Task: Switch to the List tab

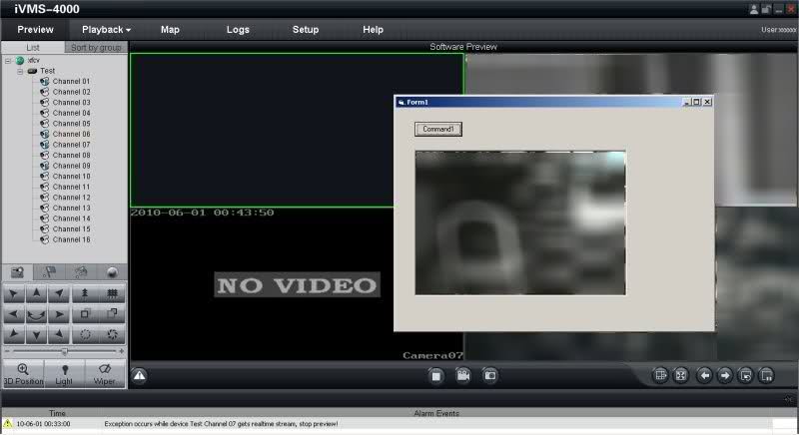Action: [x=33, y=47]
